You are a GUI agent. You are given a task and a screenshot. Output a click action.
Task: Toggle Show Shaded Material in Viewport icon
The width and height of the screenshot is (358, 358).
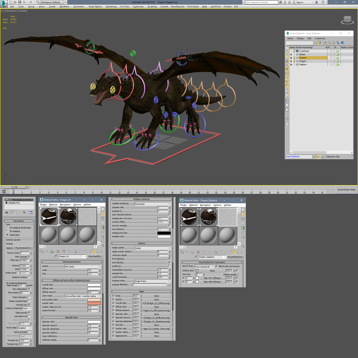click(x=93, y=251)
